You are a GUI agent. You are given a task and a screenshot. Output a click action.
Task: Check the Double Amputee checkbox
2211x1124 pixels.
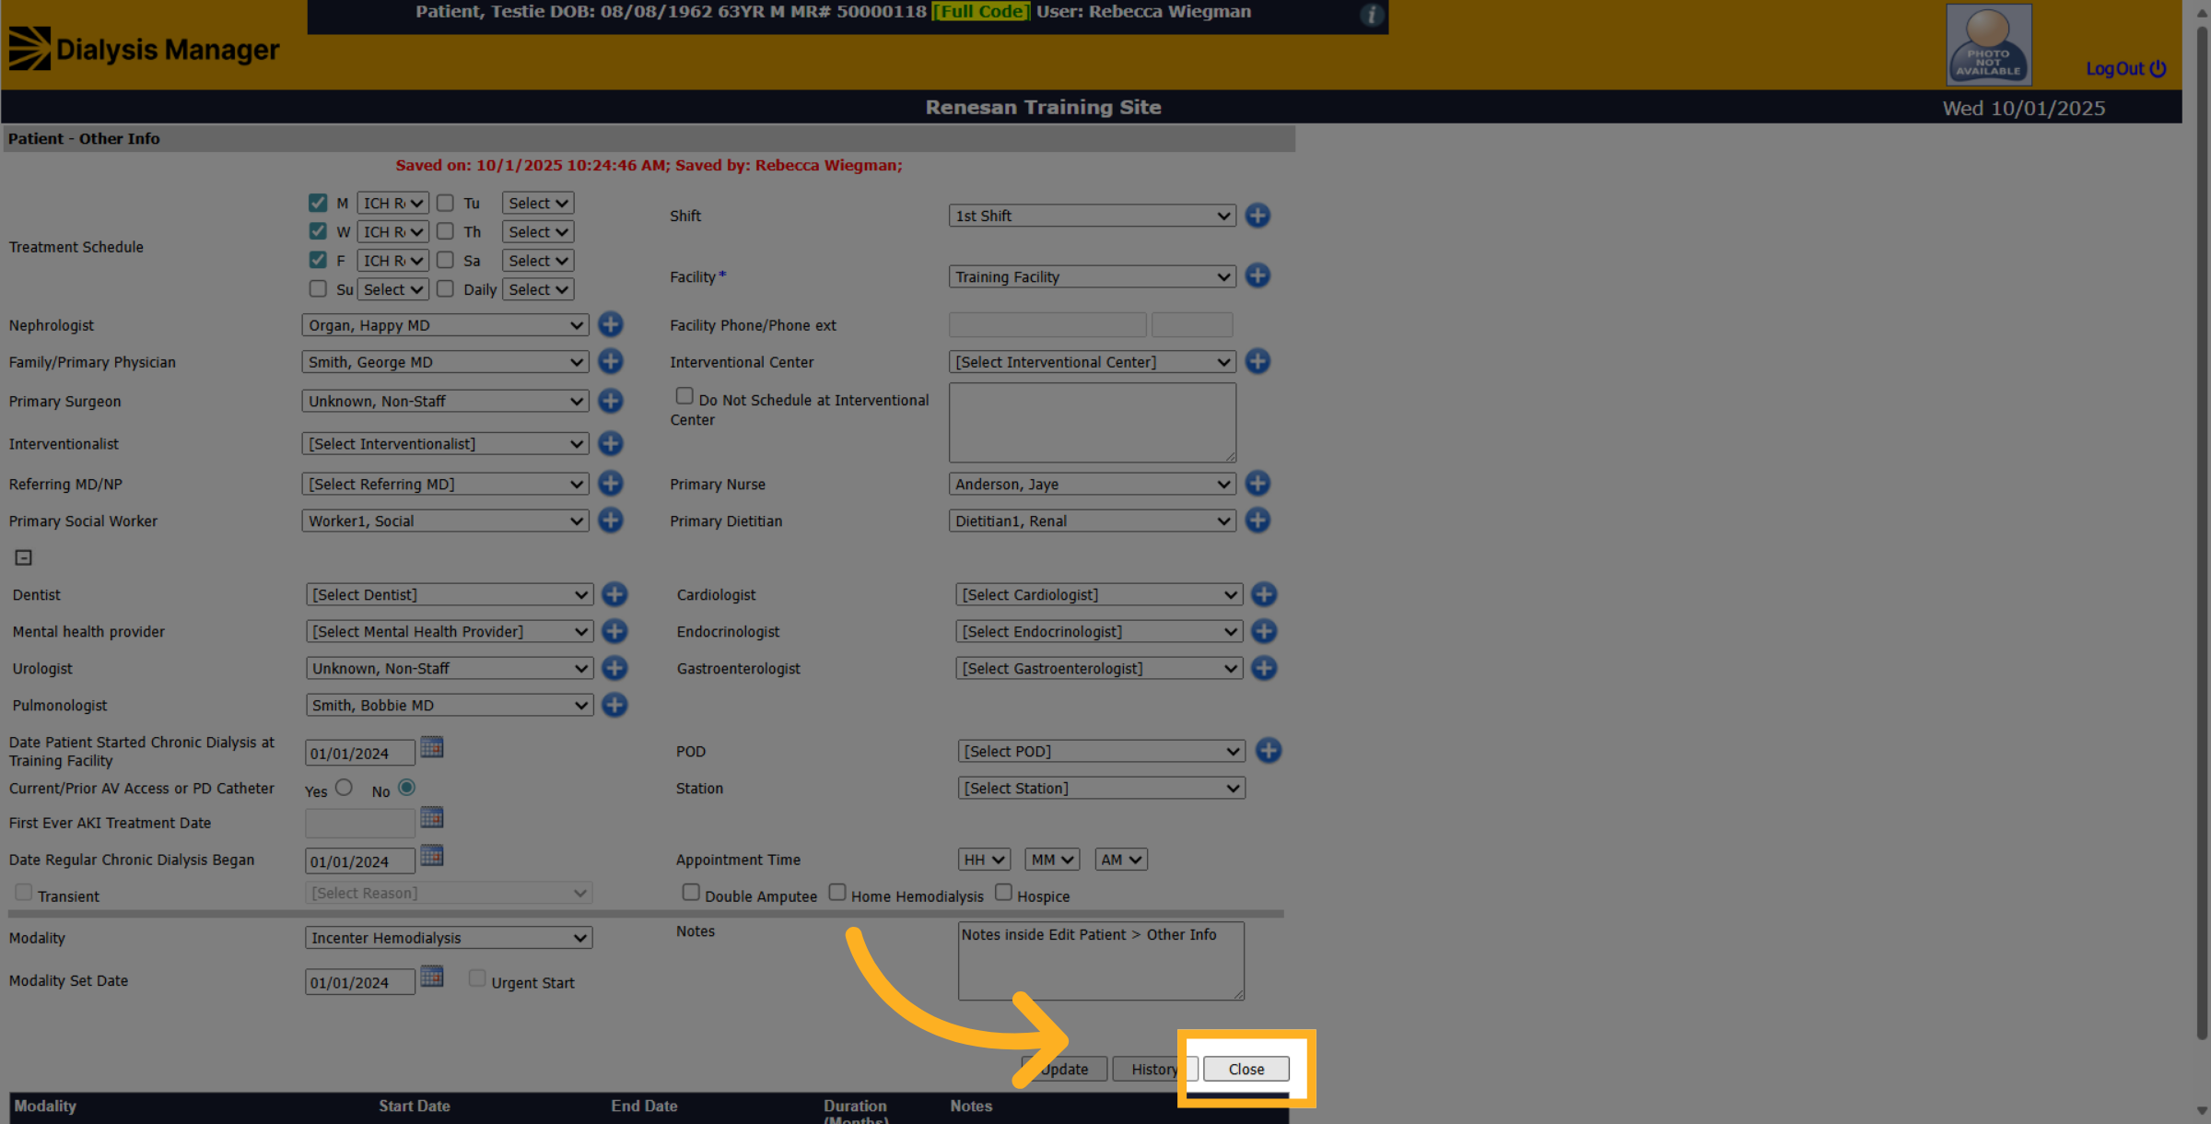[691, 892]
